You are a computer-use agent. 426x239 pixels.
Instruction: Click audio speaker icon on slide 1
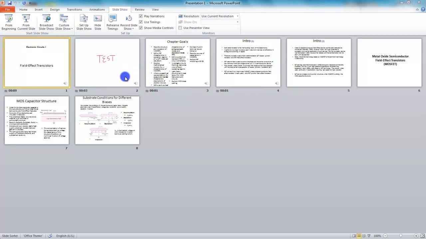coord(65,83)
